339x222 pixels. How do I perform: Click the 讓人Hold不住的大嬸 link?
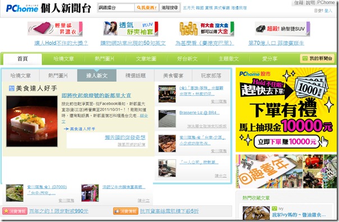coord(61,43)
